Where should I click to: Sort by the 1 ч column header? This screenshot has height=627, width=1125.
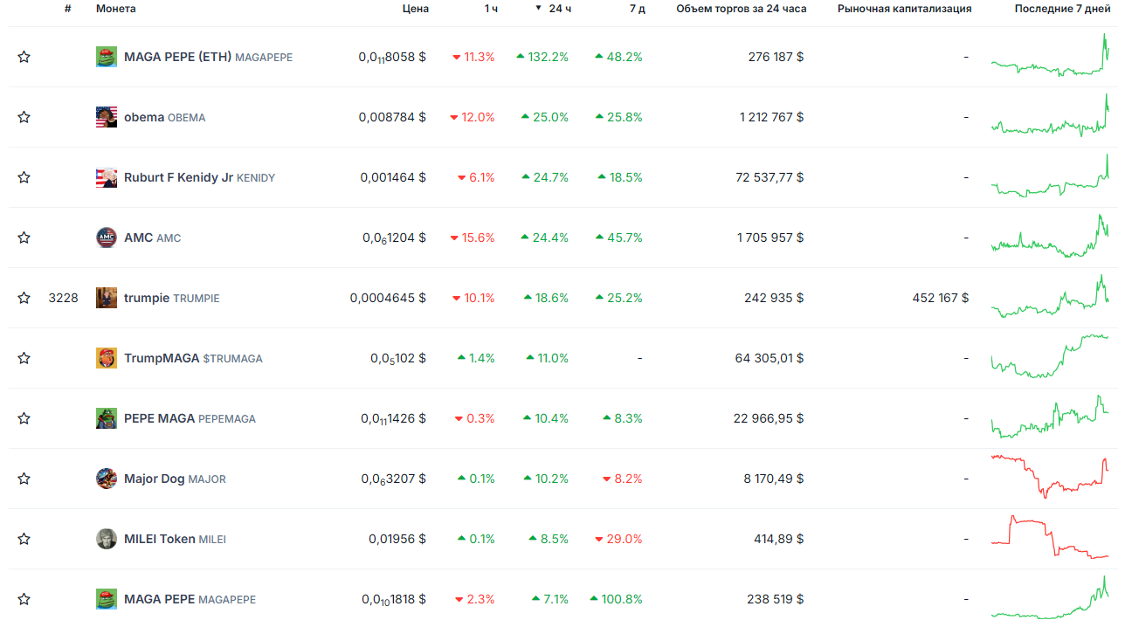(x=492, y=9)
